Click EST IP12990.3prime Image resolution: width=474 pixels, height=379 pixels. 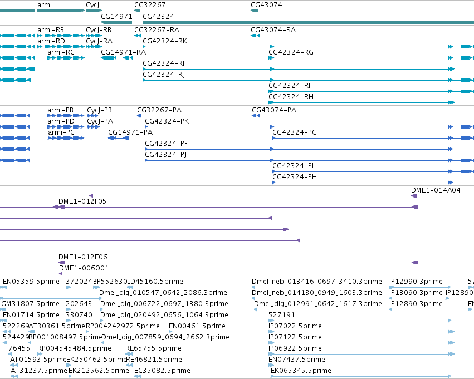(416, 282)
